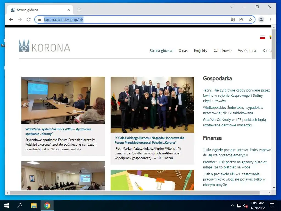The height and width of the screenshot is (211, 281).
Task: Open the Członkowie menu item
Action: pyautogui.click(x=222, y=51)
